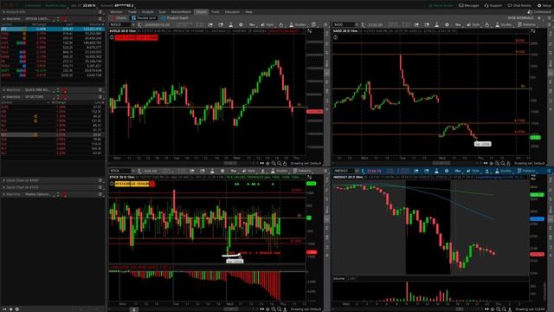Open the $ADD chart timeframe dropdown

458,25
